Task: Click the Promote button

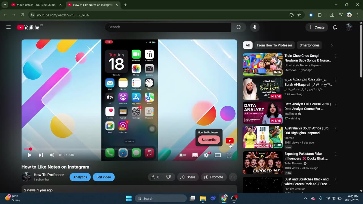Action: click(214, 177)
